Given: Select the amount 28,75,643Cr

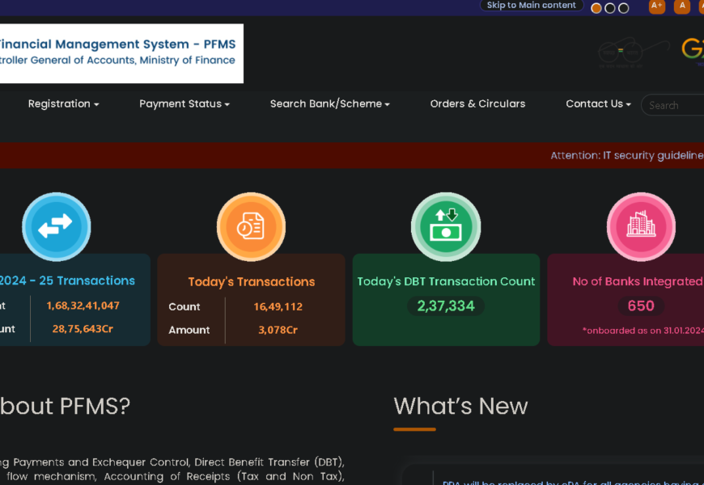Looking at the screenshot, I should point(83,329).
